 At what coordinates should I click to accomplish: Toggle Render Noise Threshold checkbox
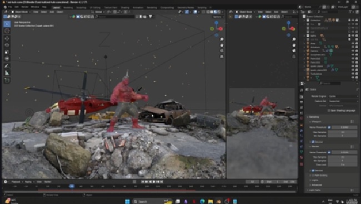click(329, 152)
